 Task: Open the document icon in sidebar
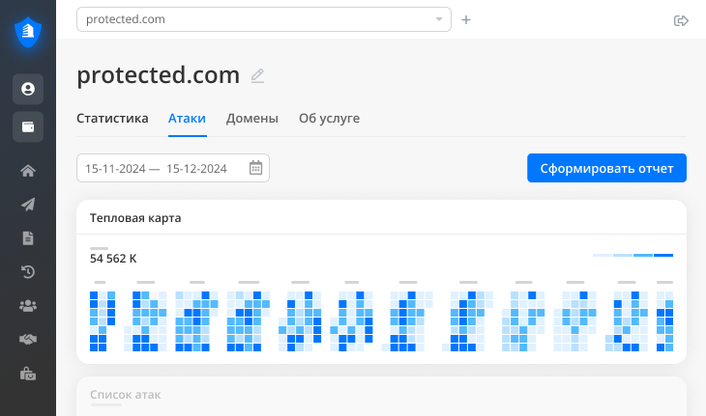[x=28, y=237]
